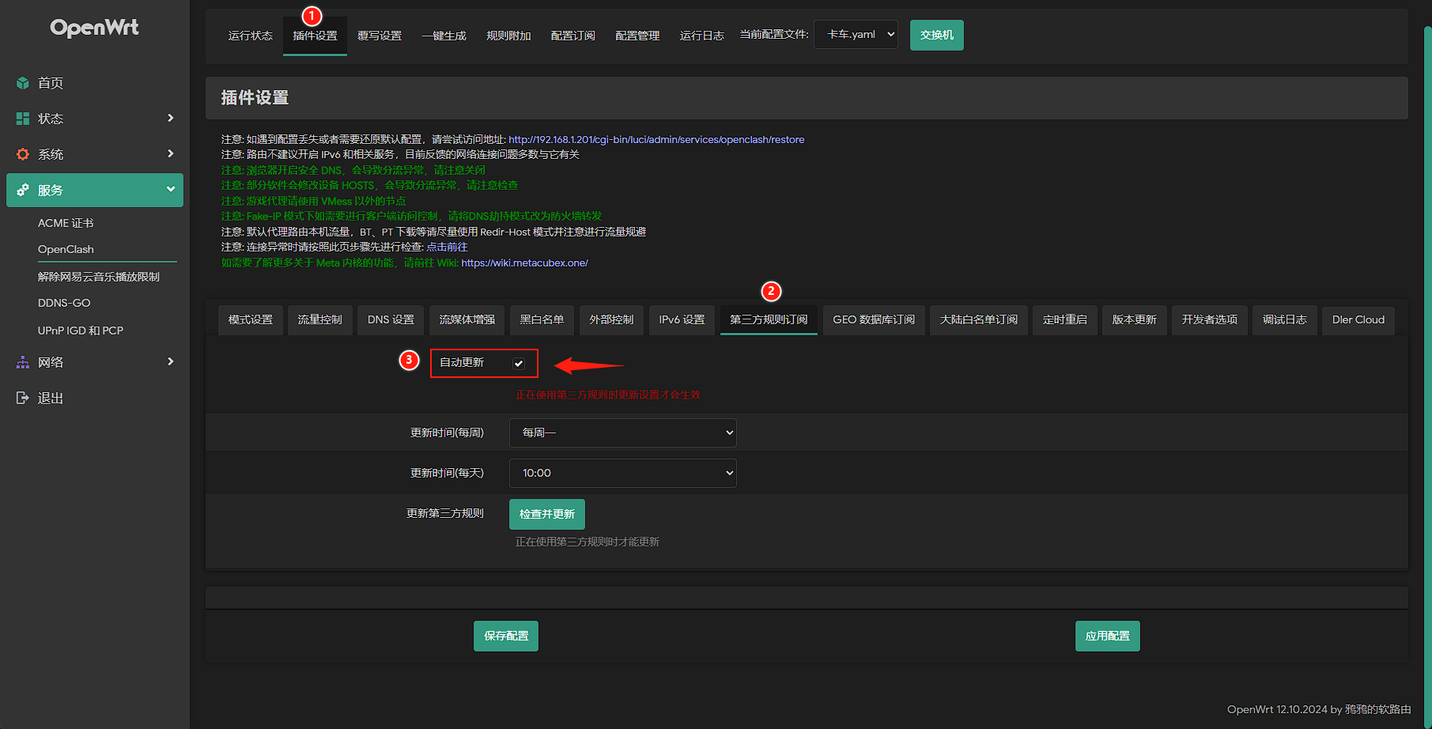Screen dimensions: 1432x729
Task: Click the 保存配置 button
Action: tap(506, 636)
